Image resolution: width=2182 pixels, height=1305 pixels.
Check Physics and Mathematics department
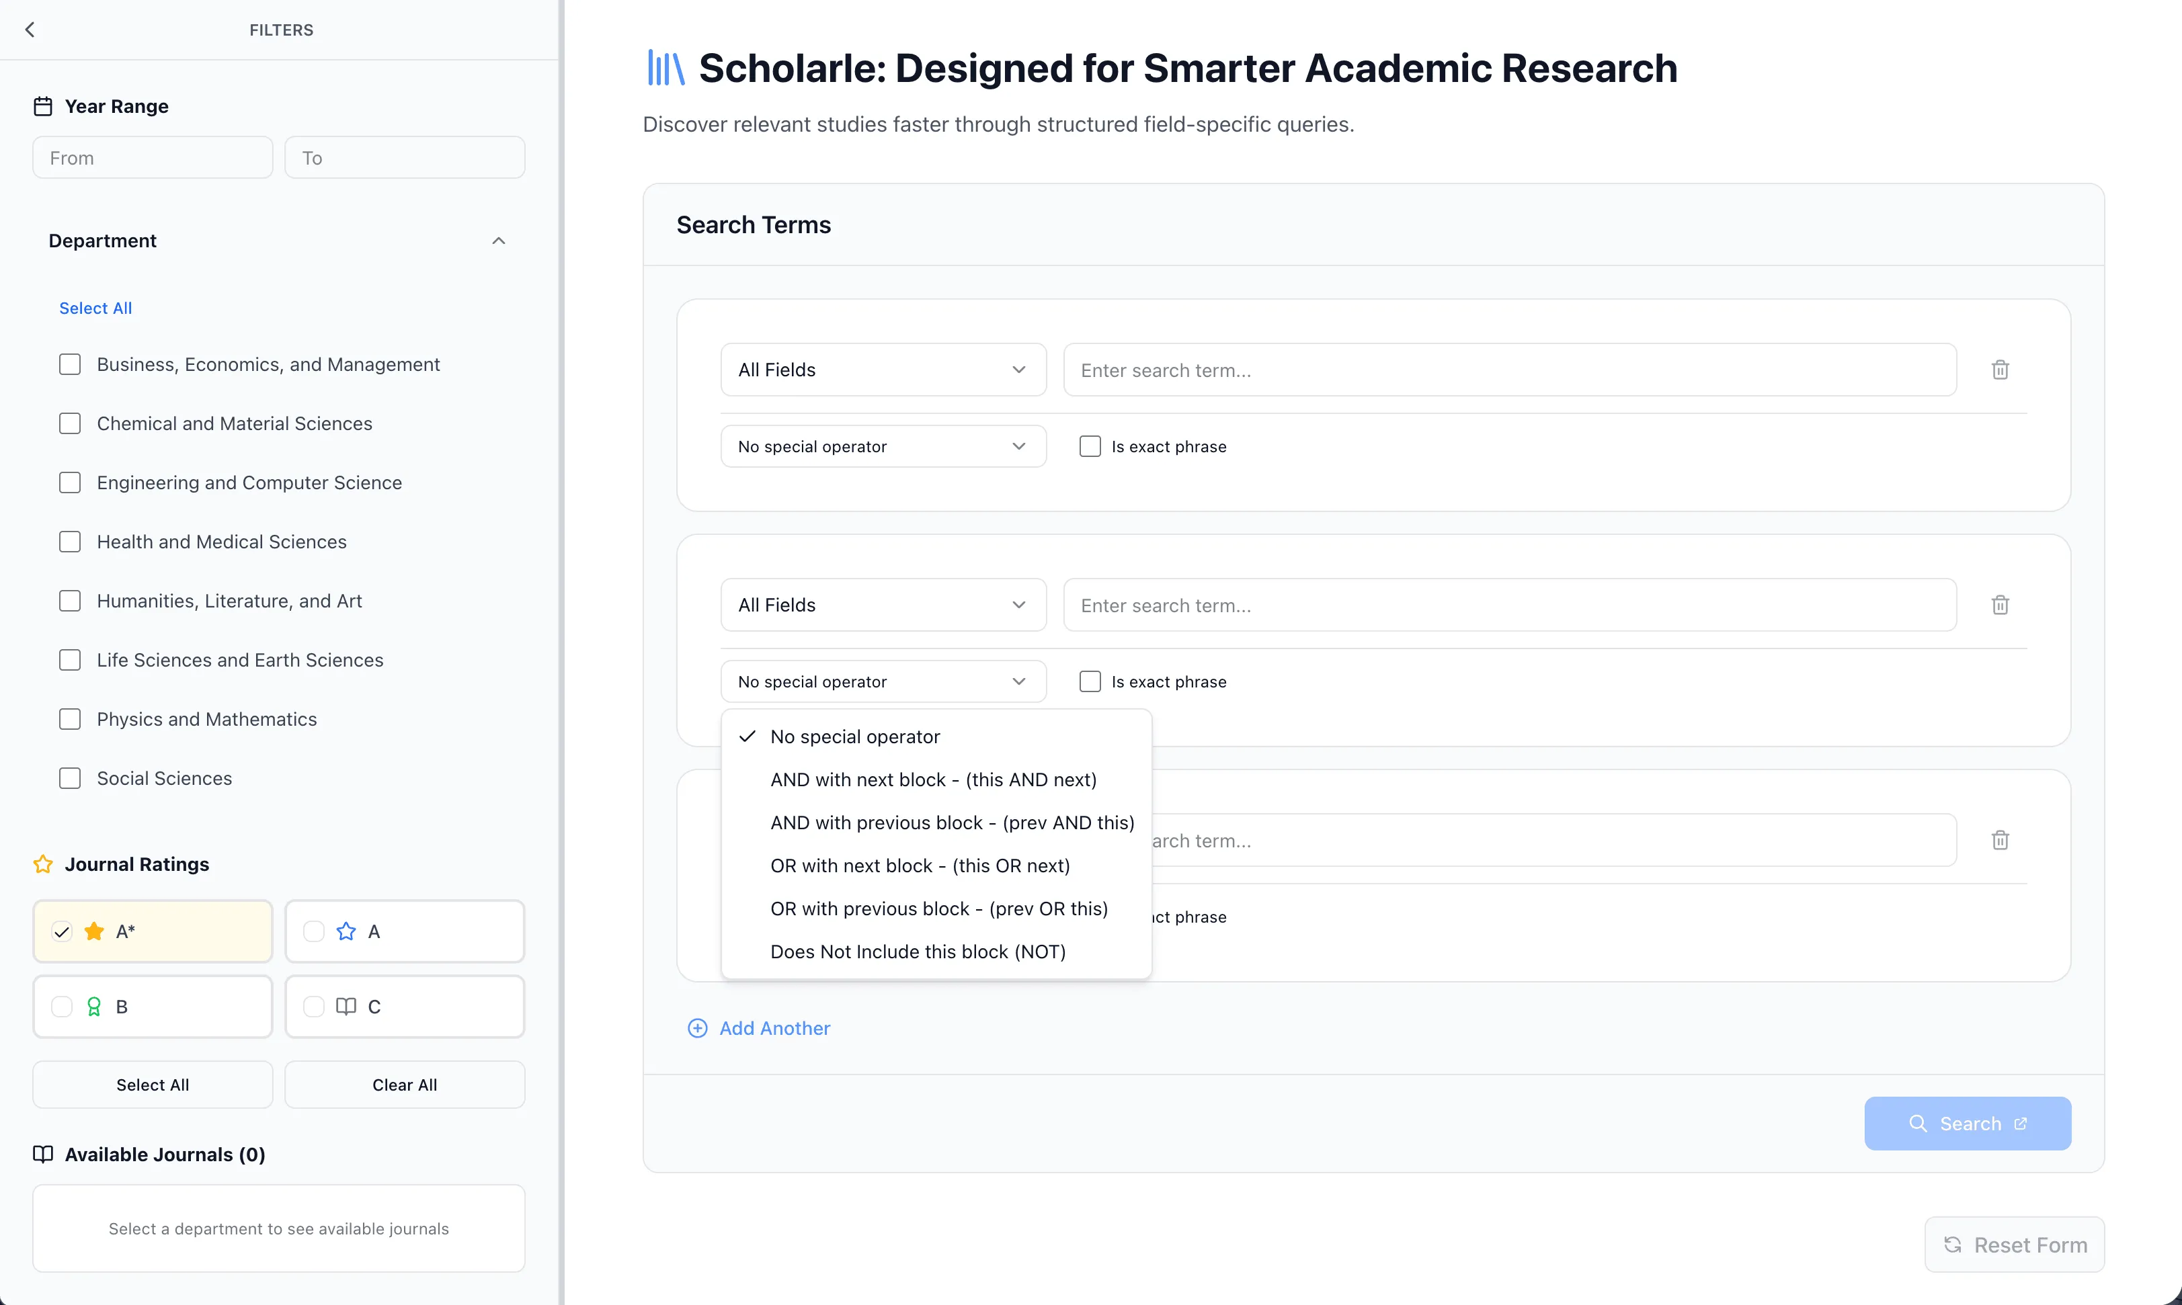click(69, 719)
